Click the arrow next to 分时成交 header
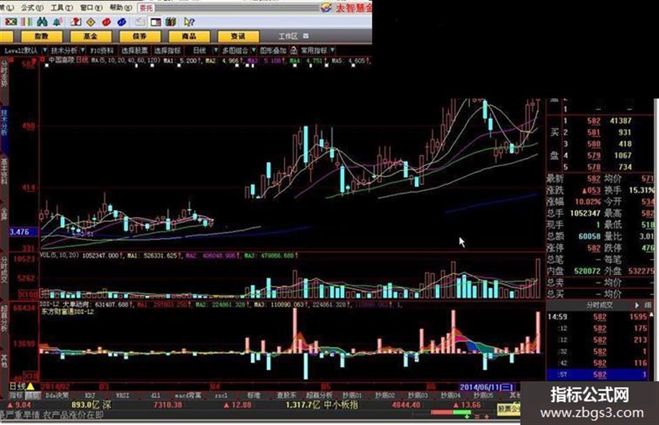This screenshot has width=659, height=425. point(637,305)
